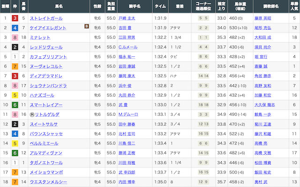The width and height of the screenshot is (300, 187).
Task: Open trainer 奥村 武 page
Action: 261,182
